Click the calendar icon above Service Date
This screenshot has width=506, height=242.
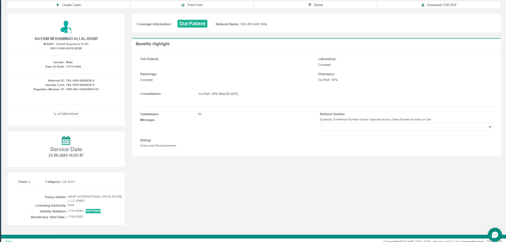coord(66,140)
